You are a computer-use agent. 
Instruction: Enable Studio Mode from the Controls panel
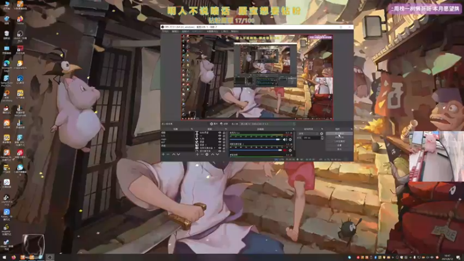339,141
